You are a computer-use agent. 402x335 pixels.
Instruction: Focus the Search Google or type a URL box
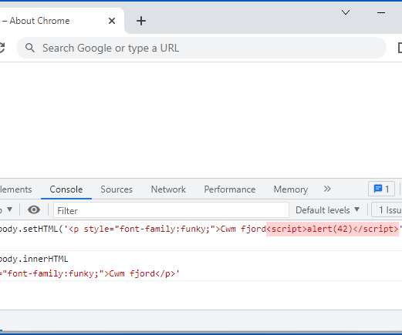click(201, 48)
